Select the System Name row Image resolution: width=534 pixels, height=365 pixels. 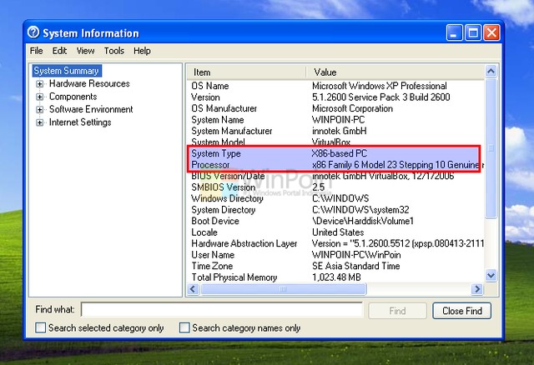[x=335, y=119]
